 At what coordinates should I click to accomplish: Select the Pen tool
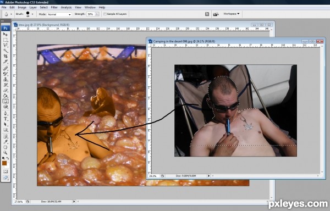coord(5,114)
